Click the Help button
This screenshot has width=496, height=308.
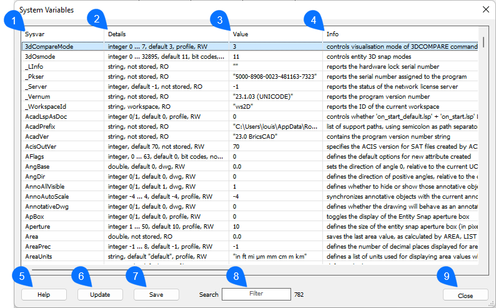43,294
